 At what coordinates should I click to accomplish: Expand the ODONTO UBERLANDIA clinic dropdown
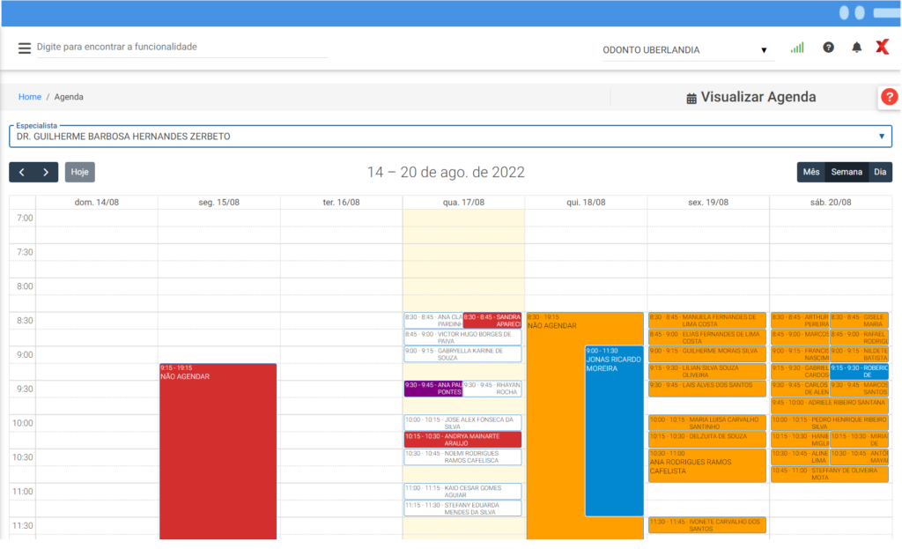[685, 50]
